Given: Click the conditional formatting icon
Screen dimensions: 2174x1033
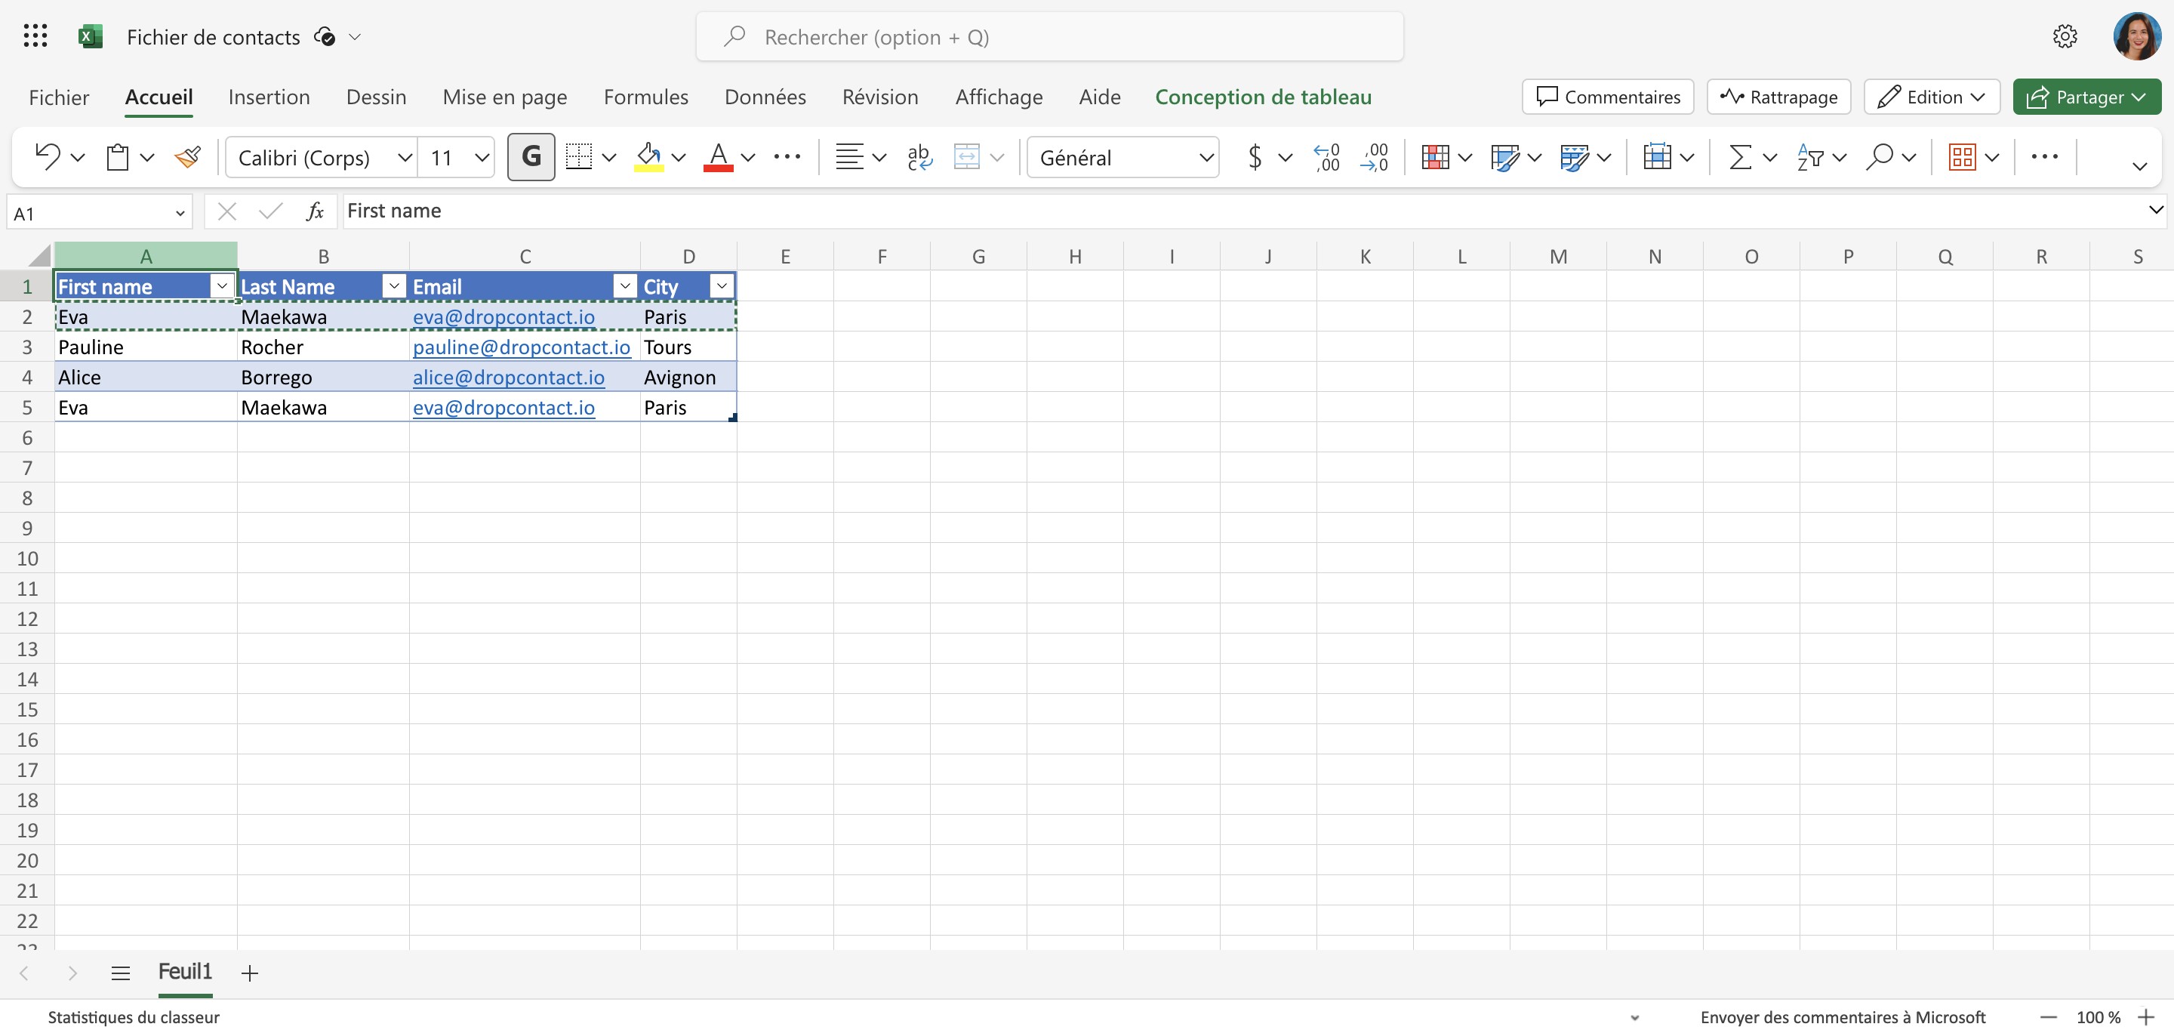Looking at the screenshot, I should click(x=1435, y=157).
